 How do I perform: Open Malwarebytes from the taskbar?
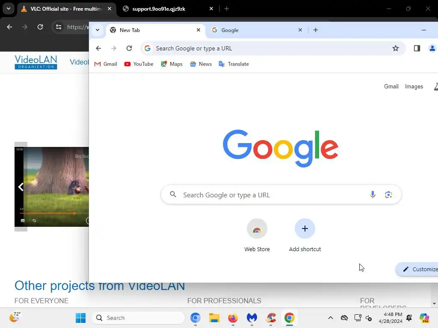(x=252, y=318)
